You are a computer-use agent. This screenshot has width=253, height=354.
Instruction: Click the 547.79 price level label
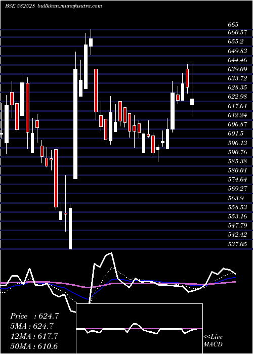(x=237, y=226)
